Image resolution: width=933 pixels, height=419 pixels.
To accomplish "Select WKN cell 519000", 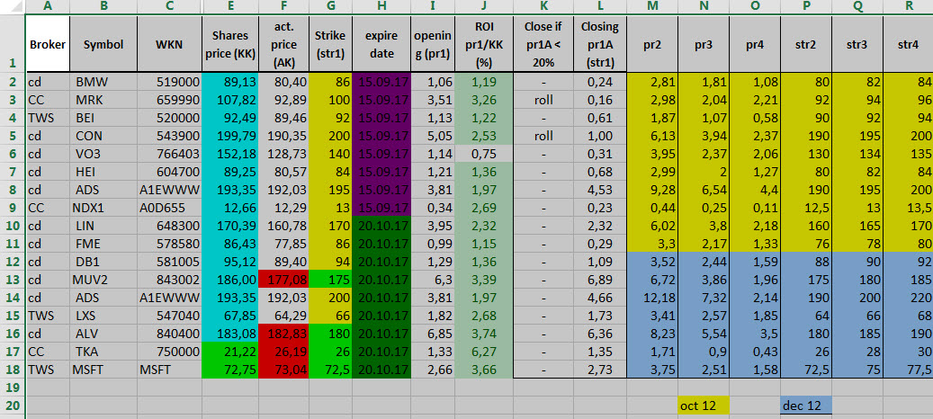I will 169,82.
